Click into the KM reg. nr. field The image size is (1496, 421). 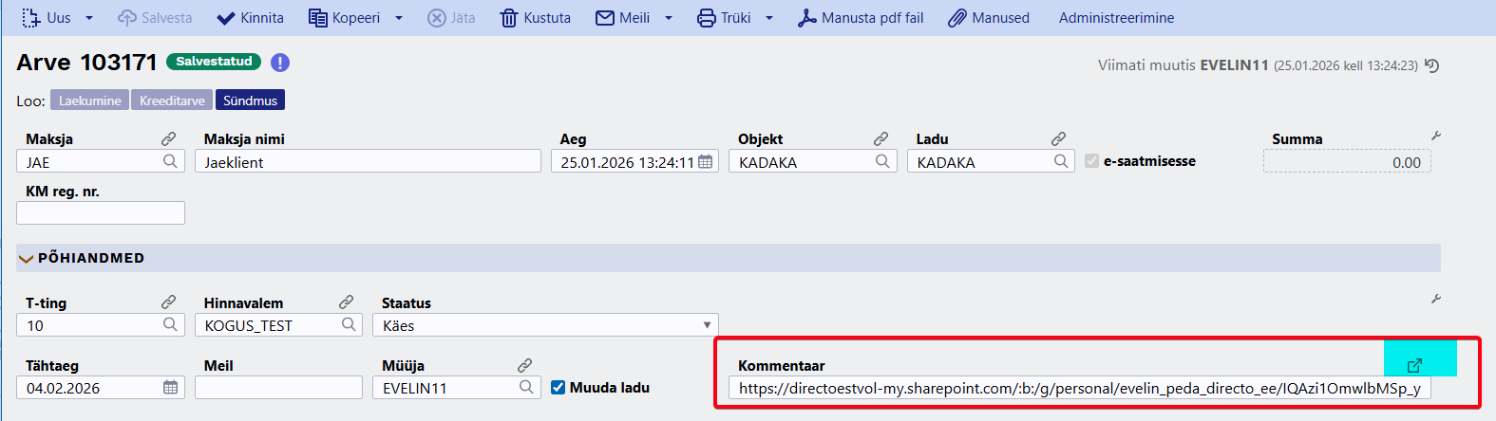[101, 213]
